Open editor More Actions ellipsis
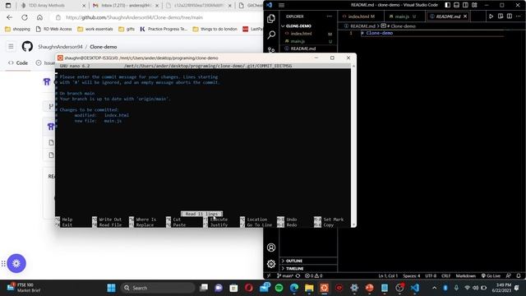Image resolution: width=526 pixels, height=296 pixels. click(x=519, y=16)
